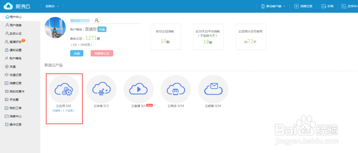
Task: Click the Beta badge next to SLS
Action: pyautogui.click(x=150, y=105)
